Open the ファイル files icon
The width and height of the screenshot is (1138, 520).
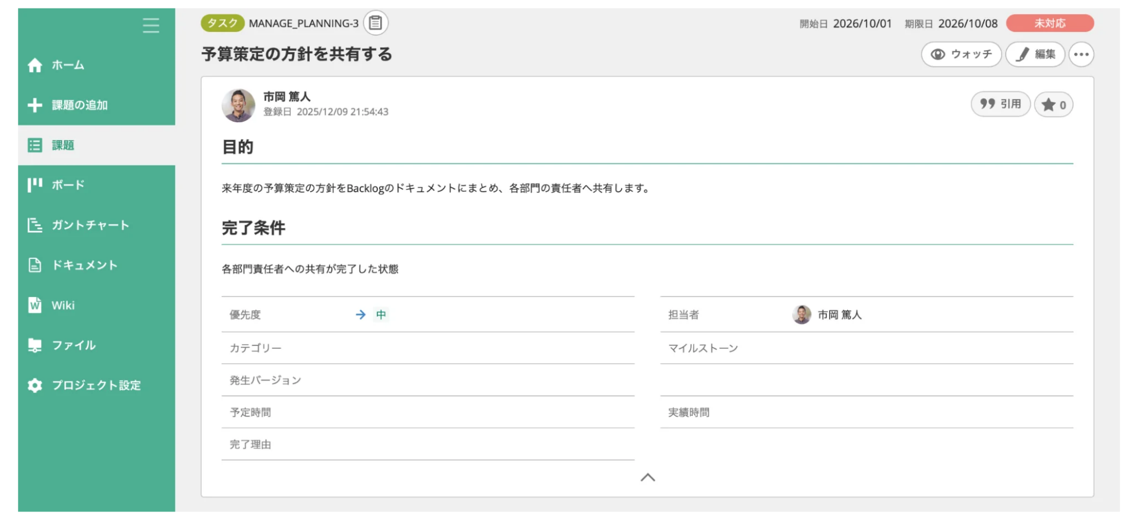[35, 345]
